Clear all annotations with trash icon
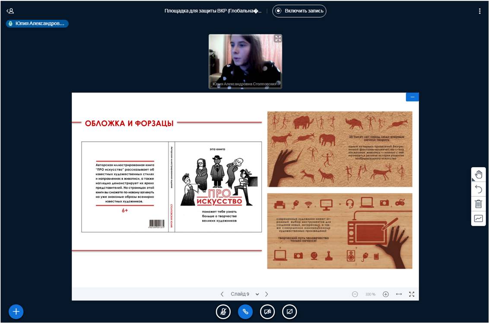The height and width of the screenshot is (323, 489). click(478, 204)
